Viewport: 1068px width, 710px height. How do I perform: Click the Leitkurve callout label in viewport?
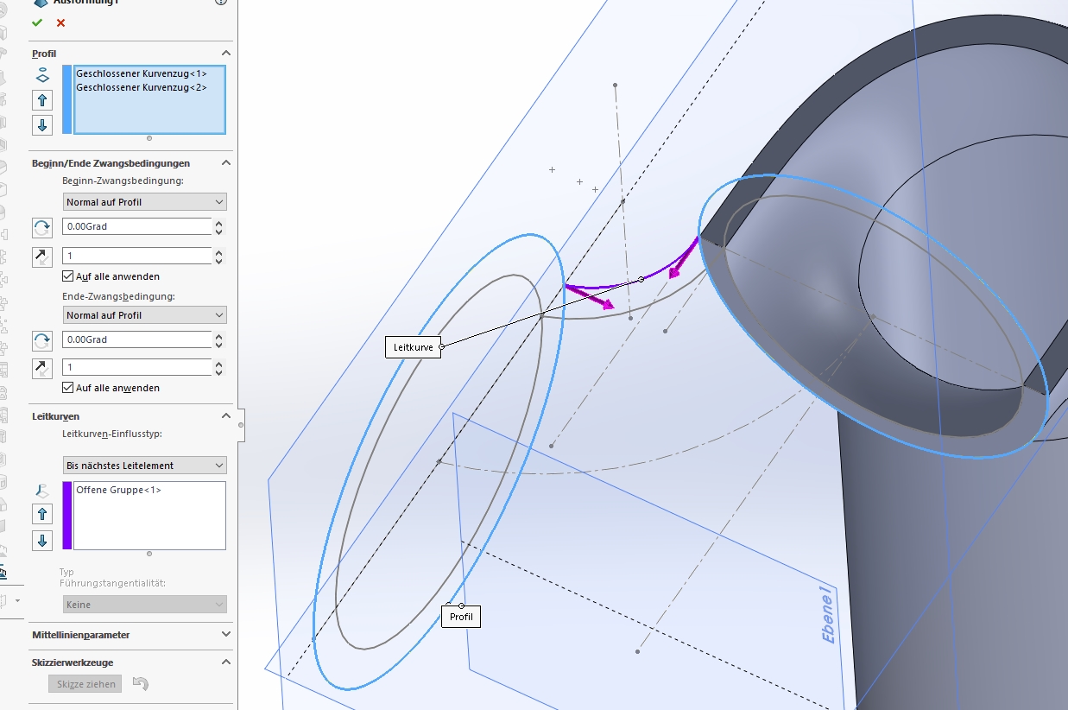[413, 347]
